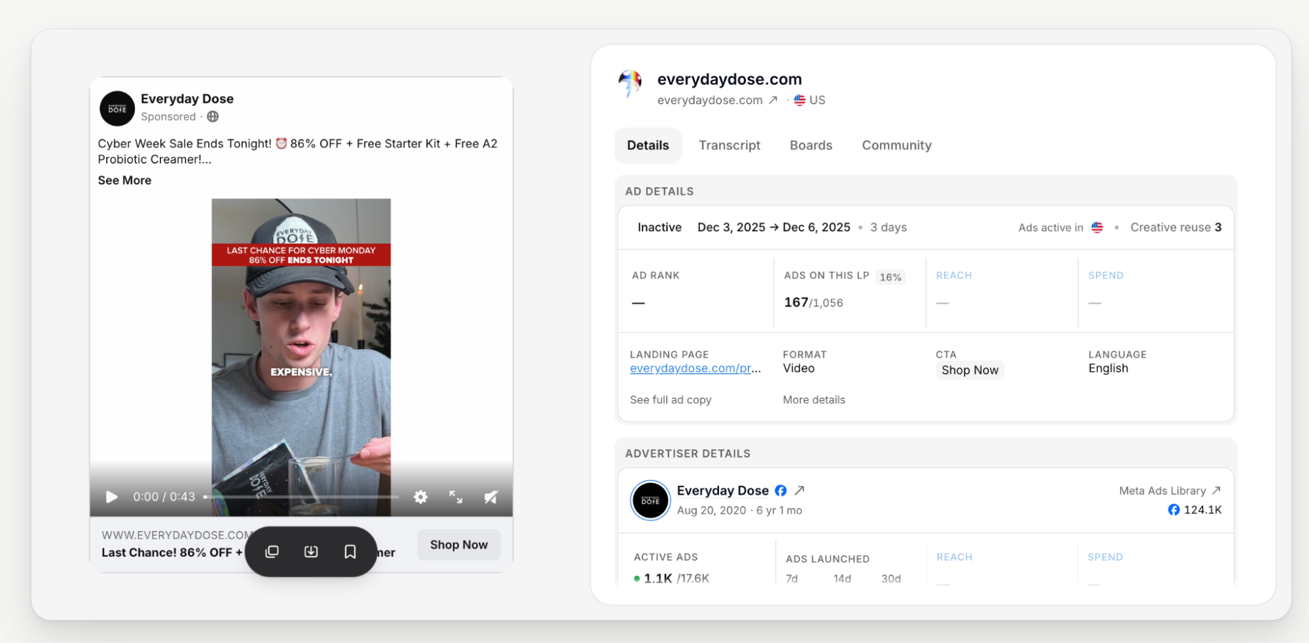Click the English language value
1309x643 pixels.
click(1108, 369)
